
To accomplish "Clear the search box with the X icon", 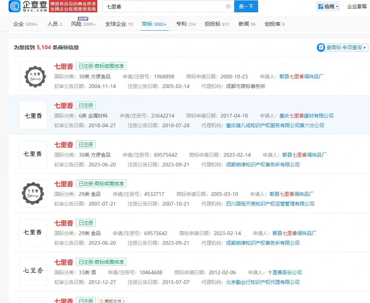I will (228, 6).
